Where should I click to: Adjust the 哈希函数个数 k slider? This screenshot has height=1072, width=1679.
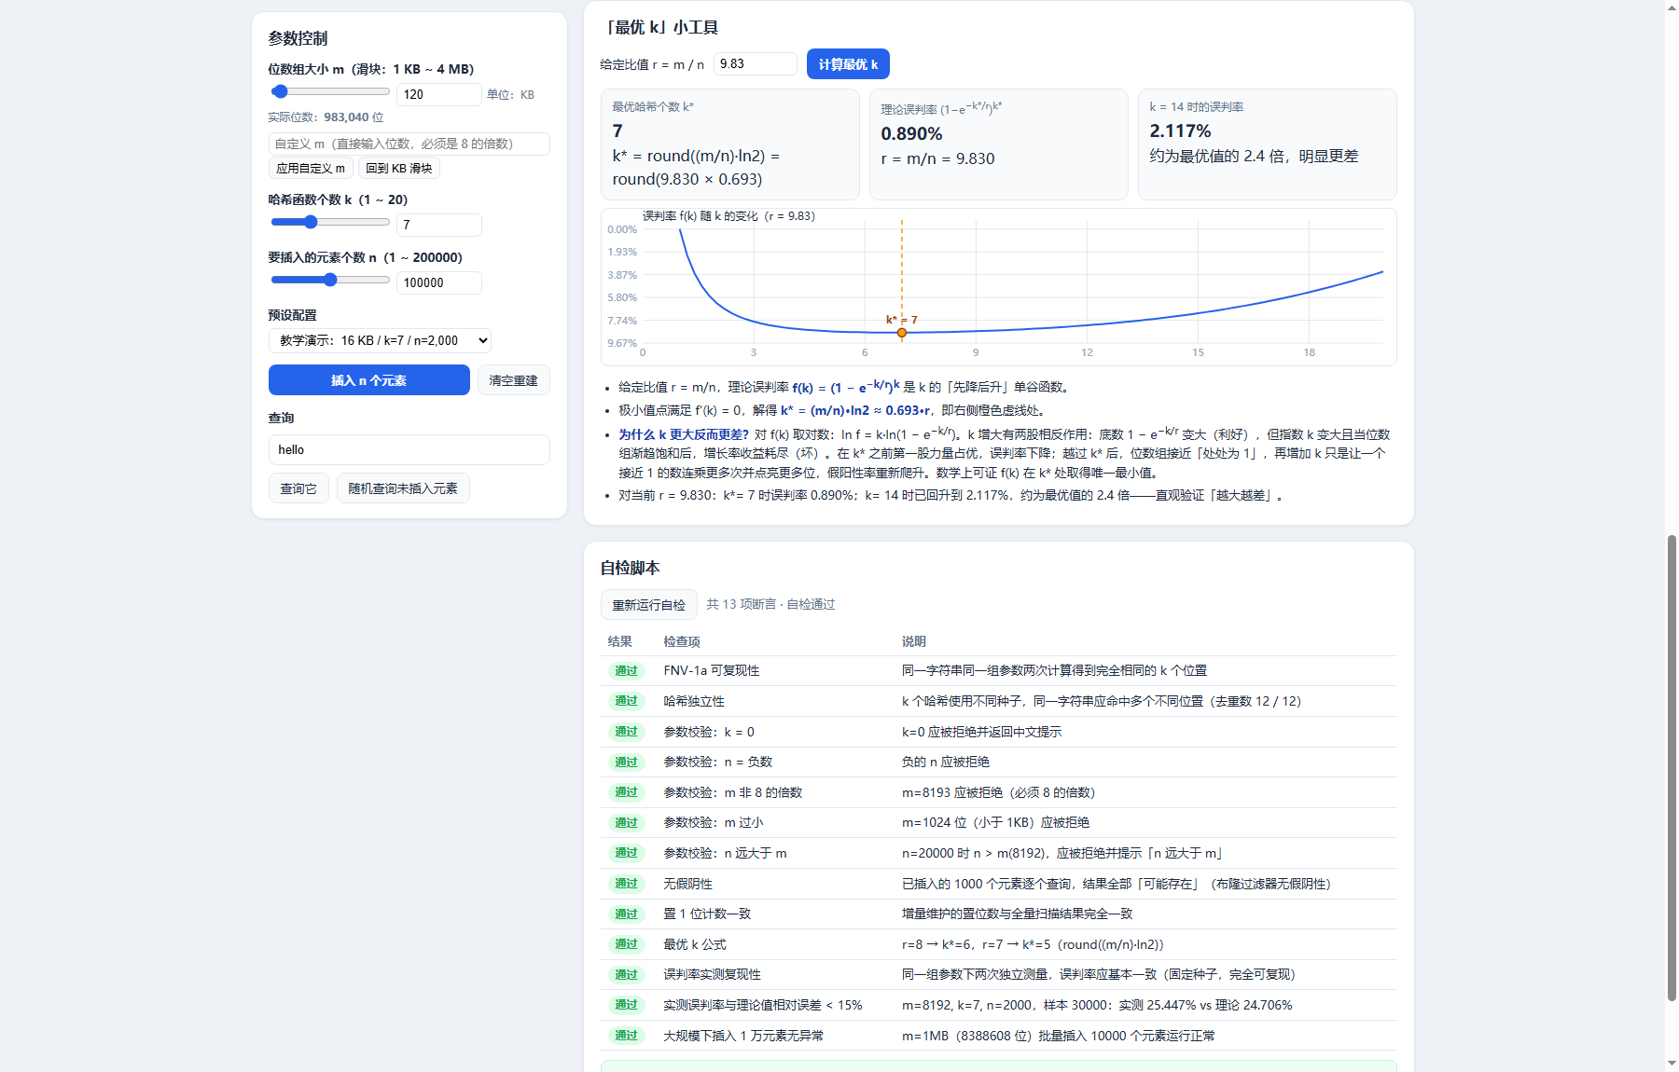tap(330, 222)
